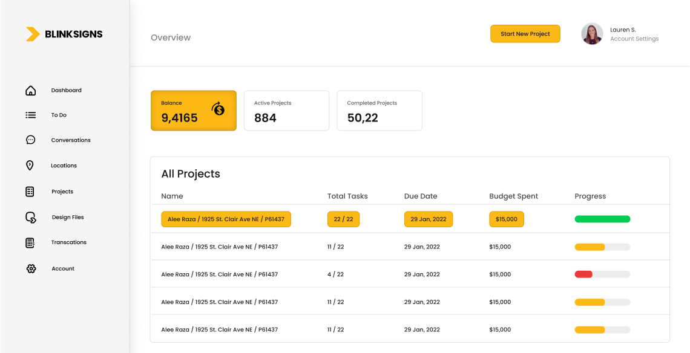This screenshot has height=353, width=690.
Task: Open the Completed Projects card
Action: point(379,111)
